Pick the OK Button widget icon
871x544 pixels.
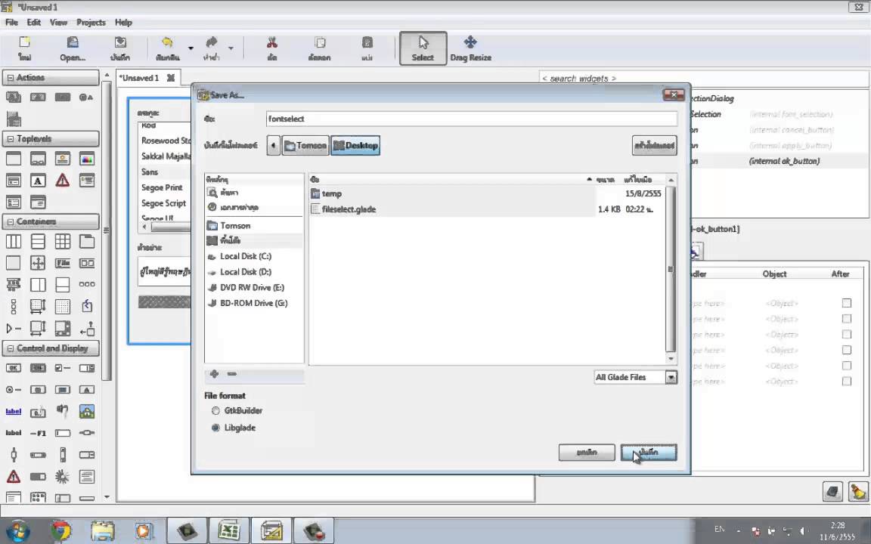(x=14, y=368)
